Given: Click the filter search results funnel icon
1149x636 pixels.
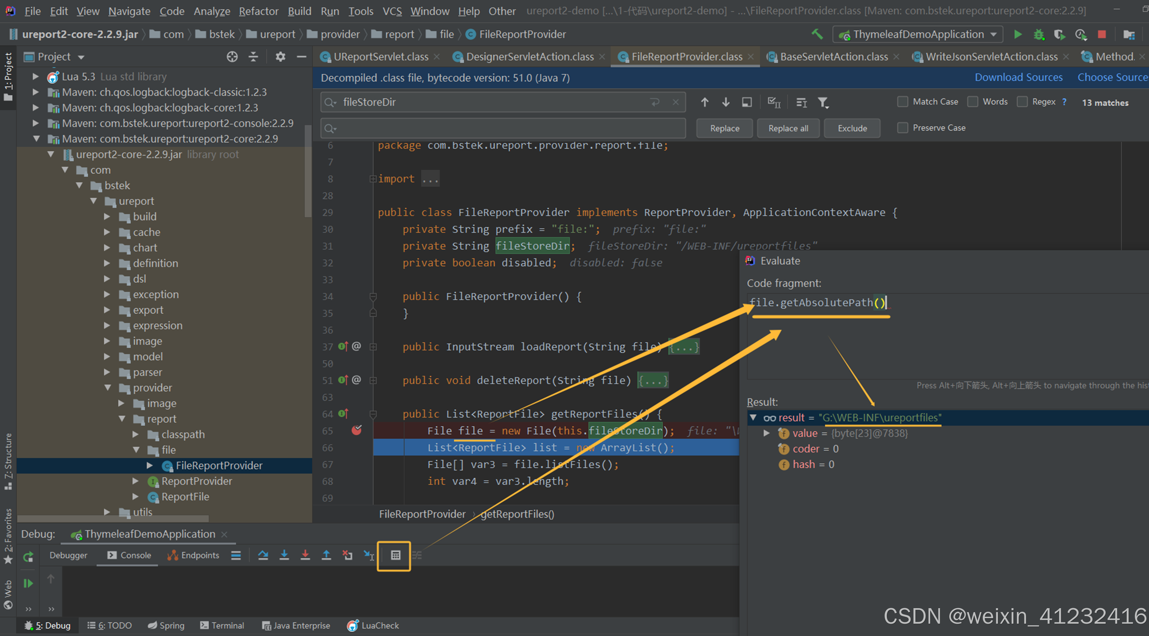Looking at the screenshot, I should [x=823, y=103].
